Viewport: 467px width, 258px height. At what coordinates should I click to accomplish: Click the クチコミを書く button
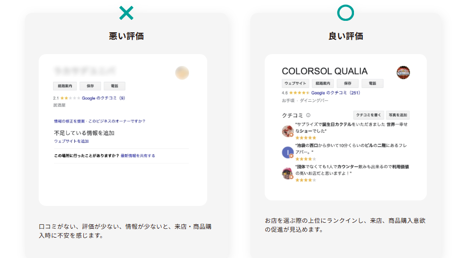368,115
